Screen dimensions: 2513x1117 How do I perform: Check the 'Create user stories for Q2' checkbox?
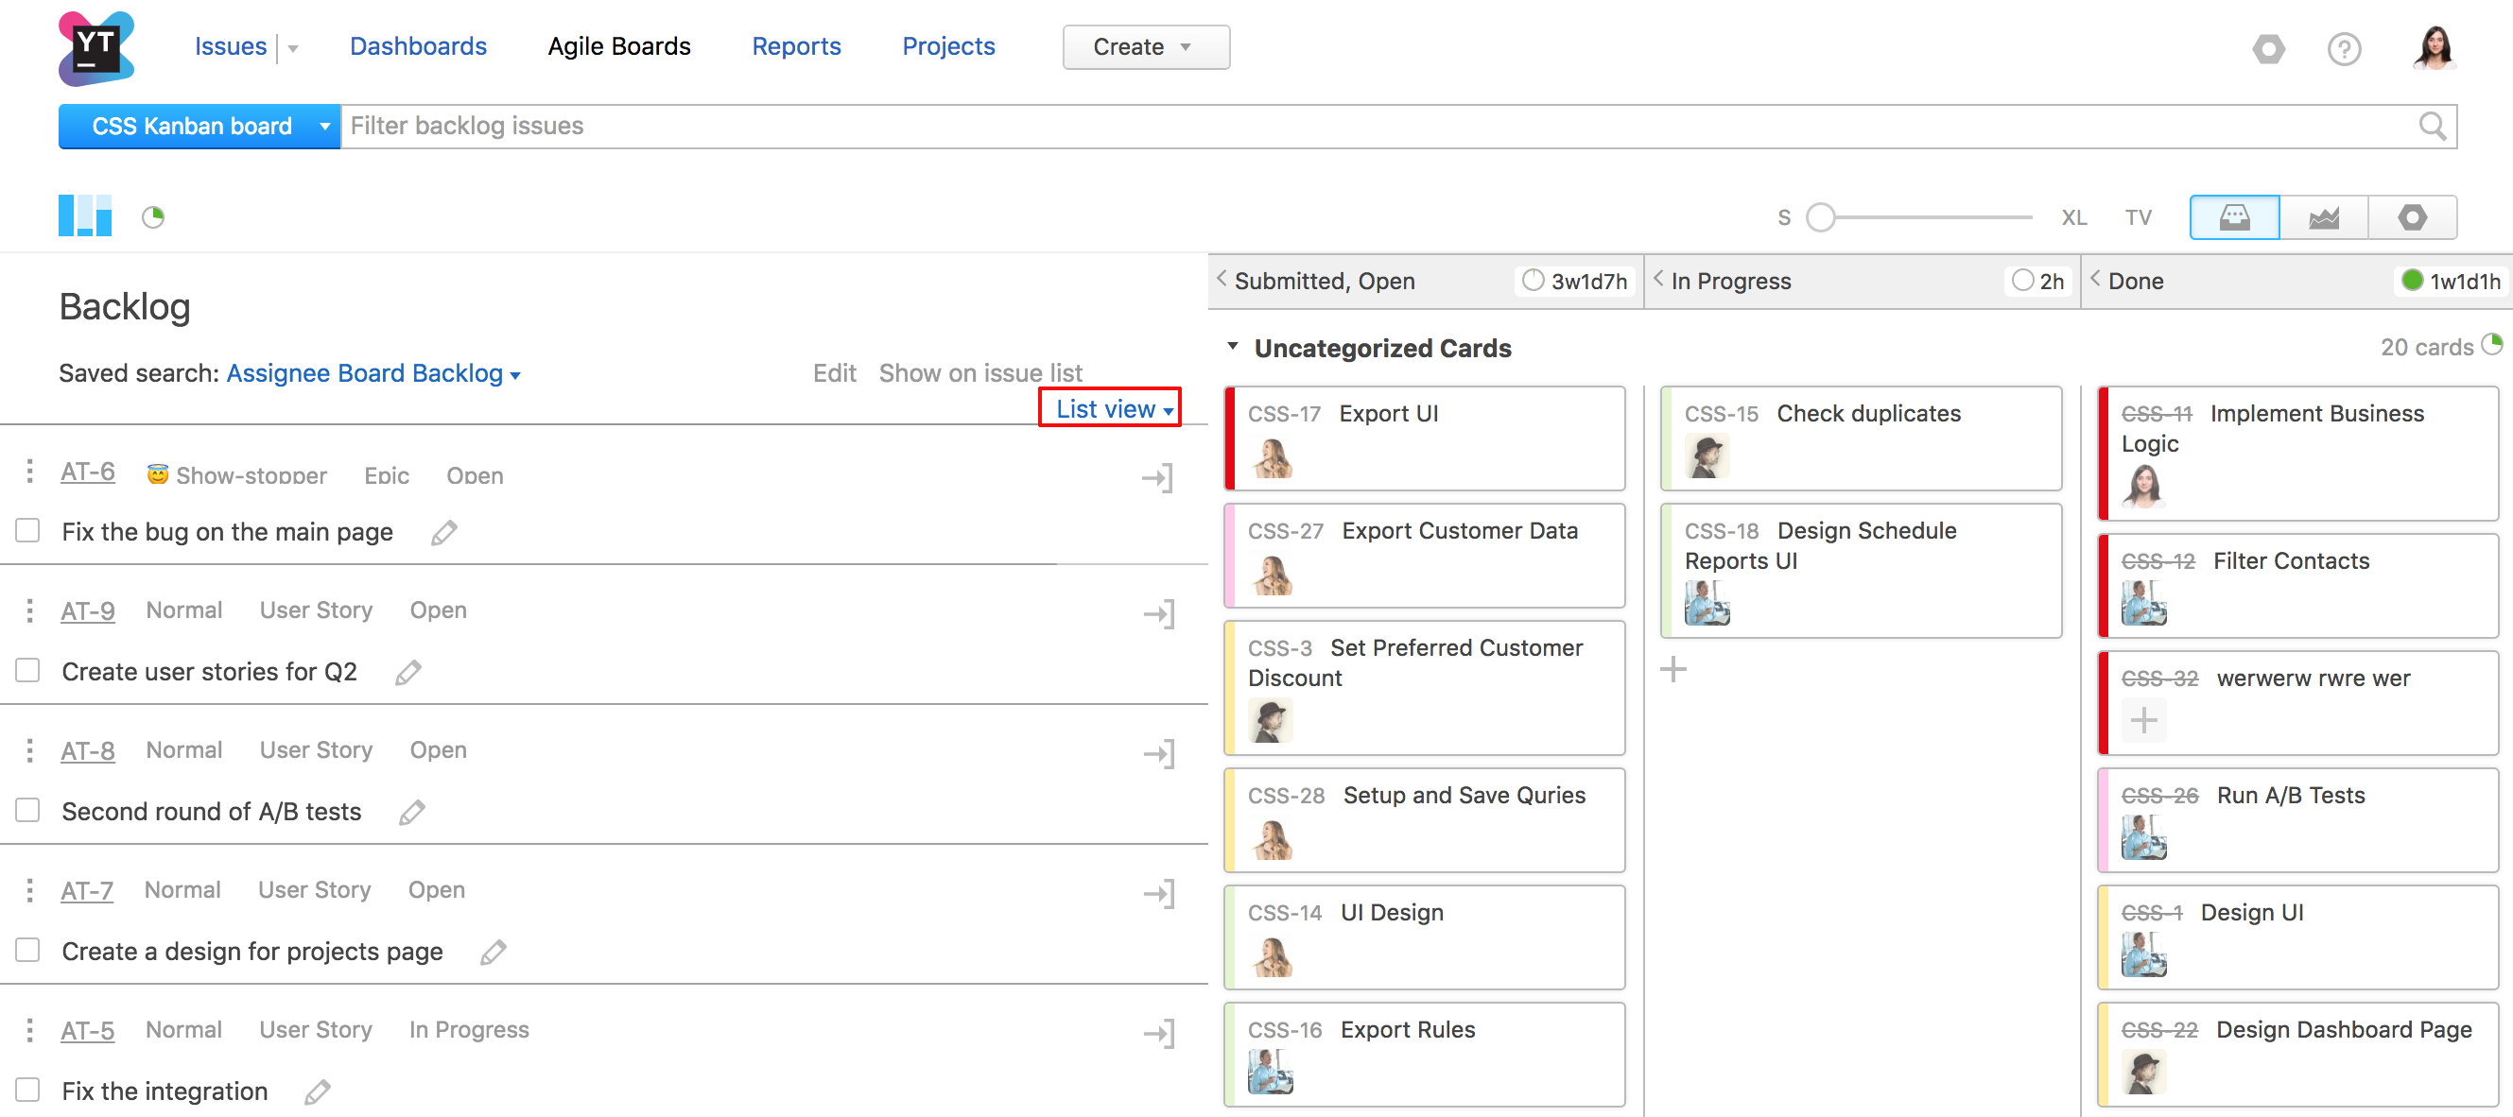pyautogui.click(x=28, y=671)
